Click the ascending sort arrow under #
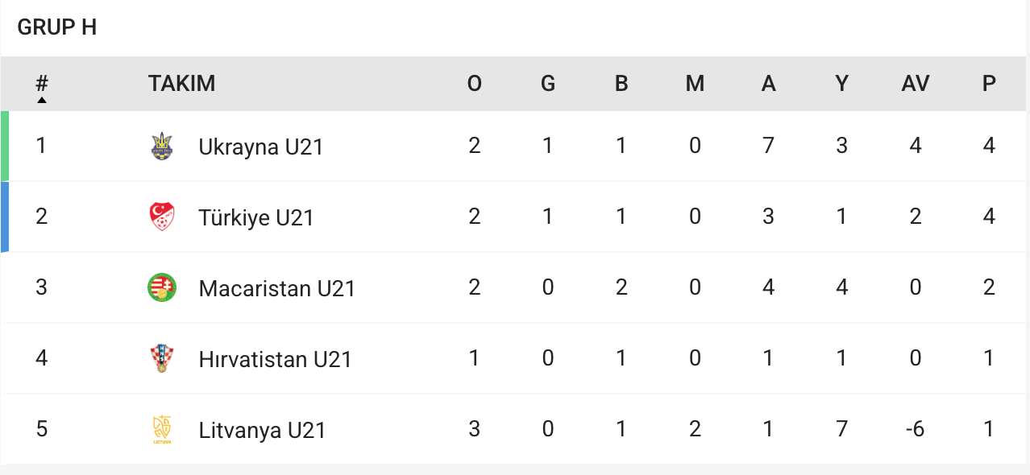This screenshot has width=1030, height=475. (42, 100)
